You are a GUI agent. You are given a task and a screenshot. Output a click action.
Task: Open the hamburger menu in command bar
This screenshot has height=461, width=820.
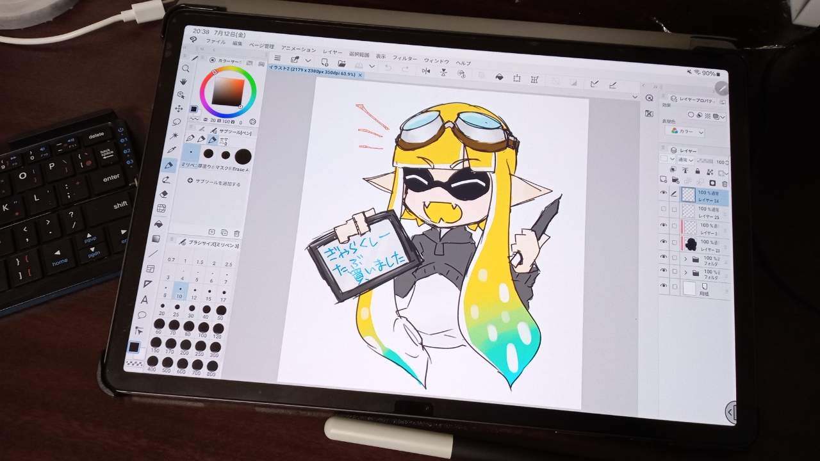(x=277, y=58)
